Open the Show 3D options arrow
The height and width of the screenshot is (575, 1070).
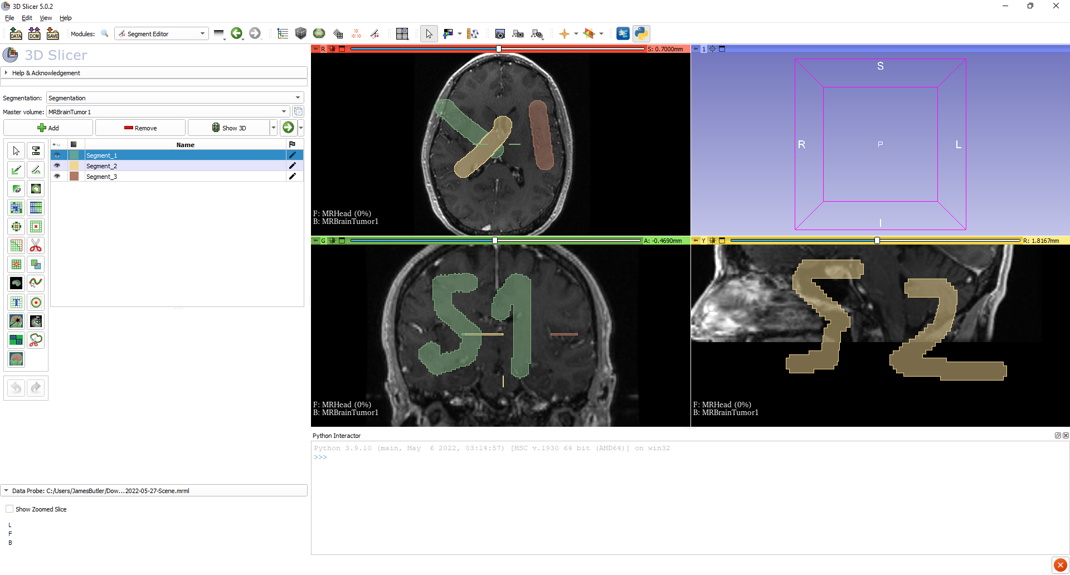274,128
